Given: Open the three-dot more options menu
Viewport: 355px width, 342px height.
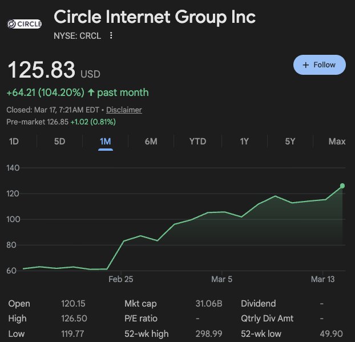Looking at the screenshot, I should (x=111, y=35).
